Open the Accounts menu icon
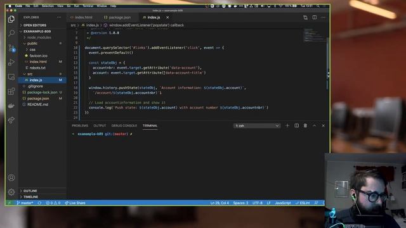The height and width of the screenshot is (228, 406). pyautogui.click(x=11, y=177)
